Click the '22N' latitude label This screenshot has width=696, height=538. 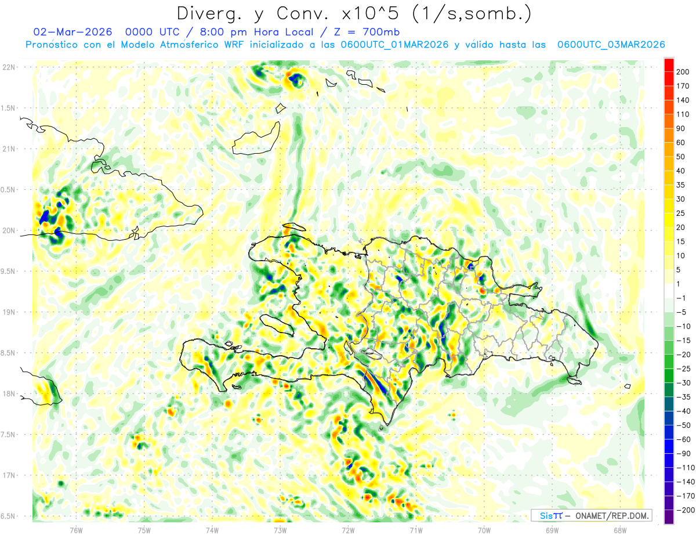click(x=9, y=67)
